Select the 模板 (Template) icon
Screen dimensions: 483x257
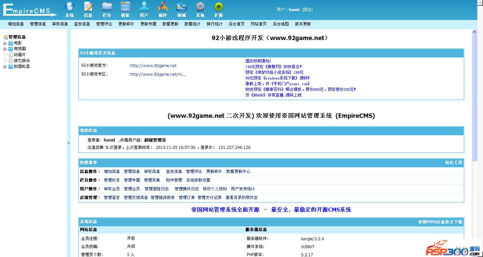(125, 7)
